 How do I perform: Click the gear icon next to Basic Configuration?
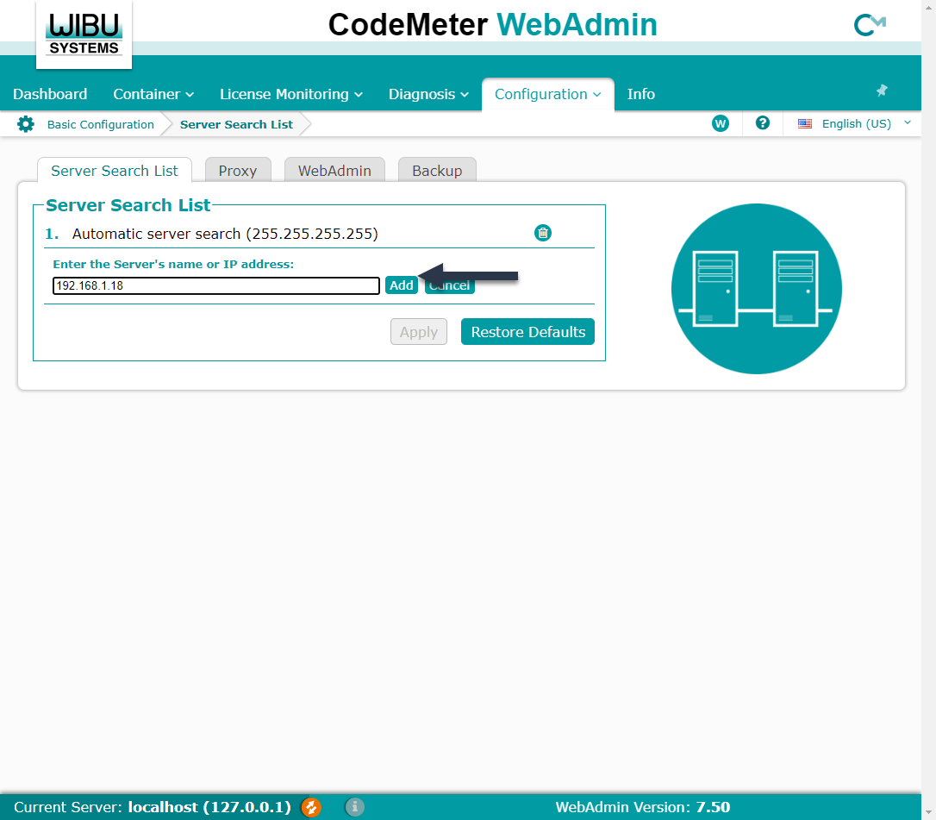[26, 124]
